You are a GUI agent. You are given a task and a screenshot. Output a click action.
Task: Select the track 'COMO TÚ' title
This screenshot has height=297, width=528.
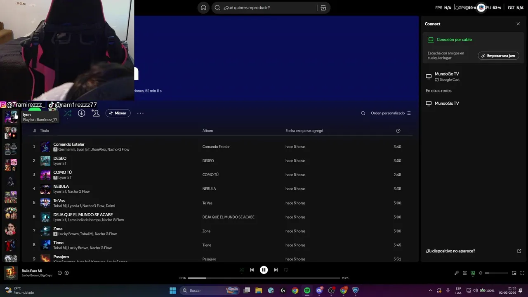[x=62, y=172]
